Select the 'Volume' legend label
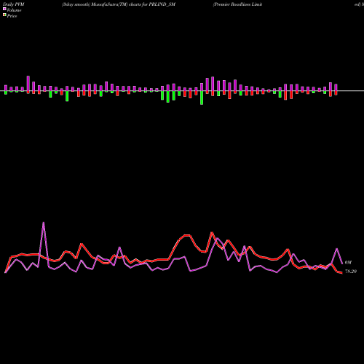This screenshot has height=364, width=364. [14, 10]
